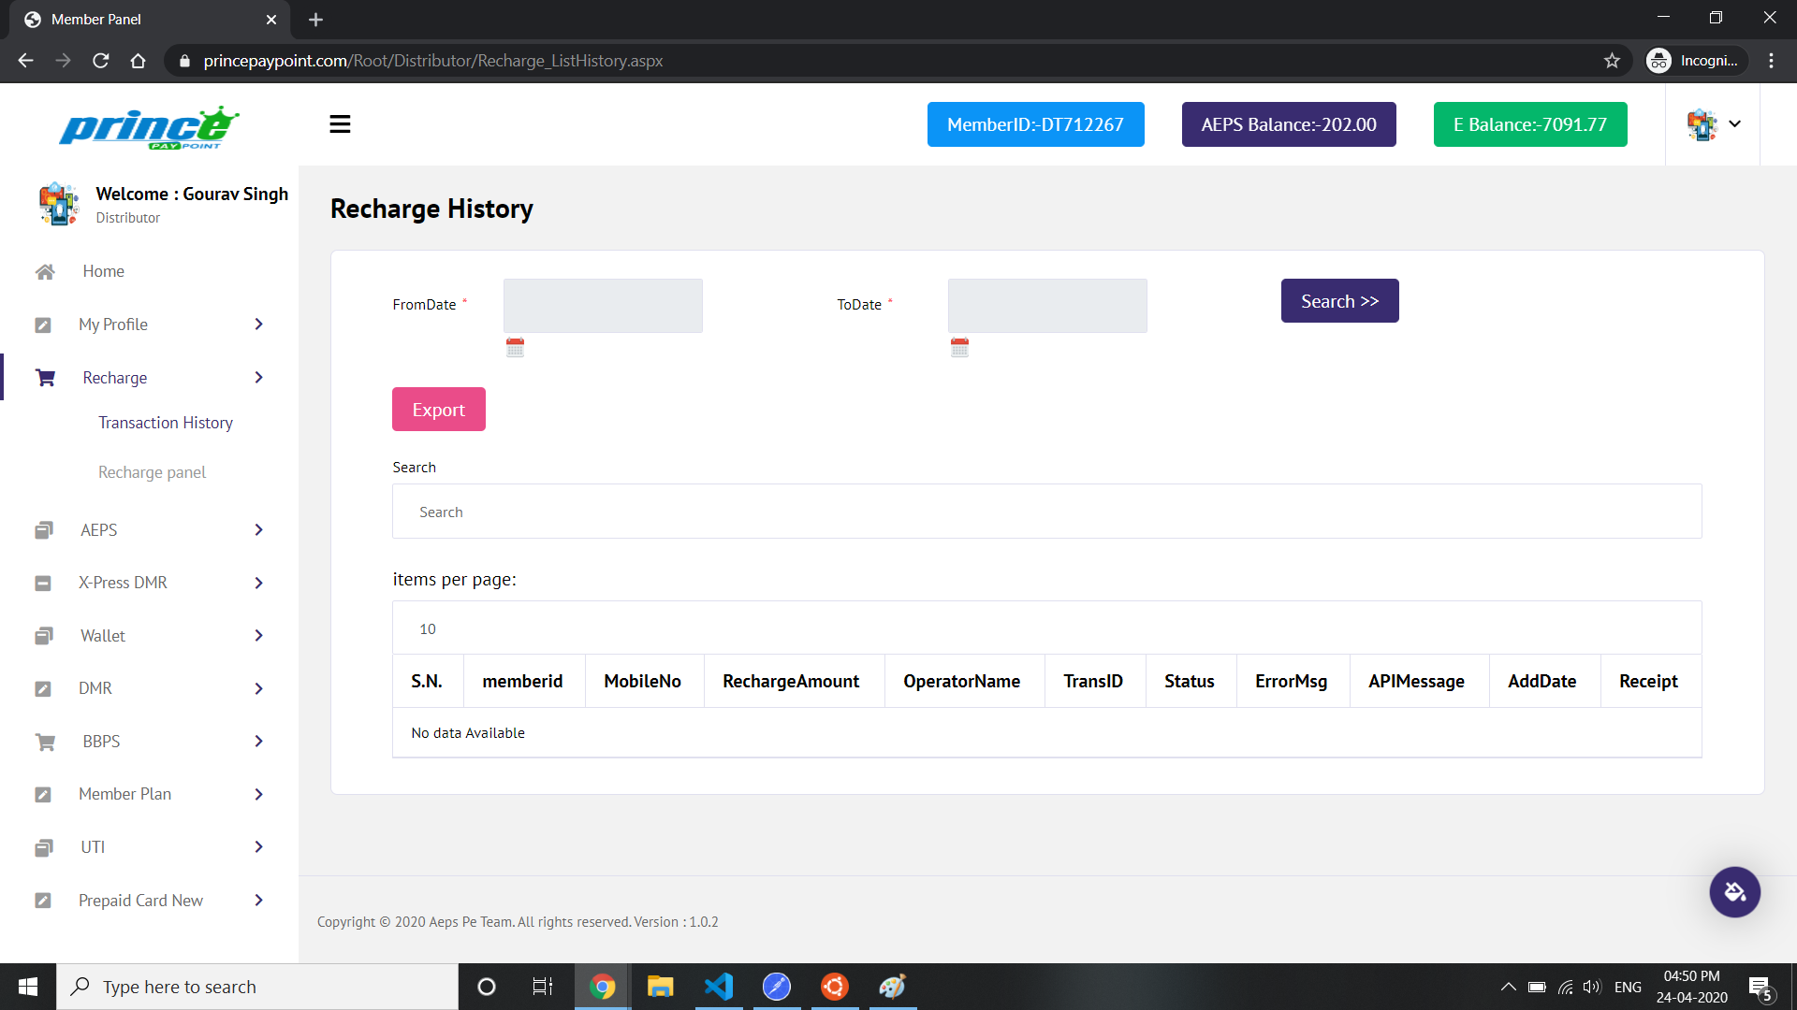
Task: Click the BBPS cart icon
Action: point(45,742)
